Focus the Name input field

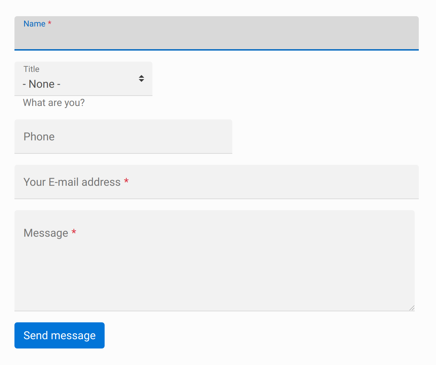(x=216, y=33)
